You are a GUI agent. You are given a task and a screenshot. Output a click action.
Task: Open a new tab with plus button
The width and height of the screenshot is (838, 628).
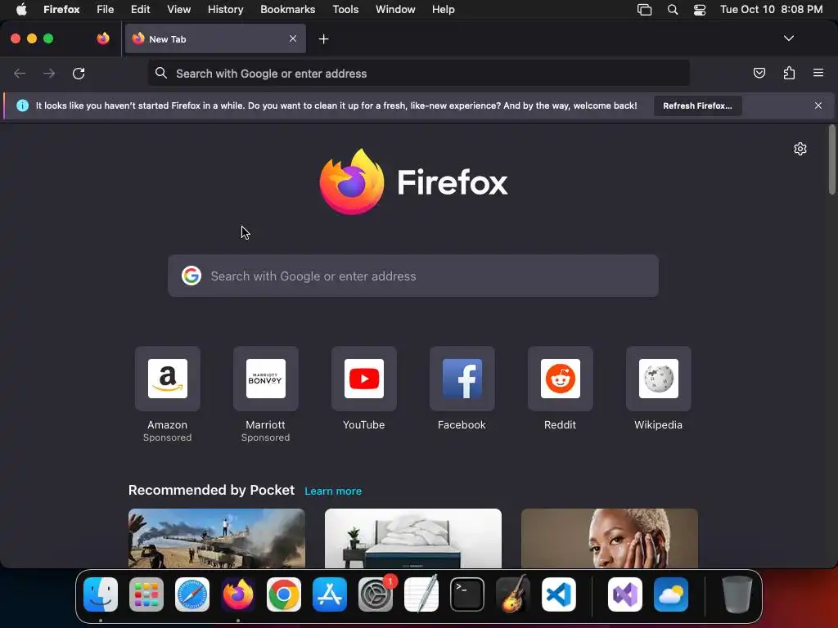click(323, 39)
